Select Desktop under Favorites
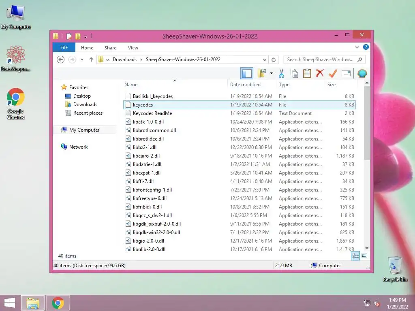The image size is (415, 311). point(82,96)
